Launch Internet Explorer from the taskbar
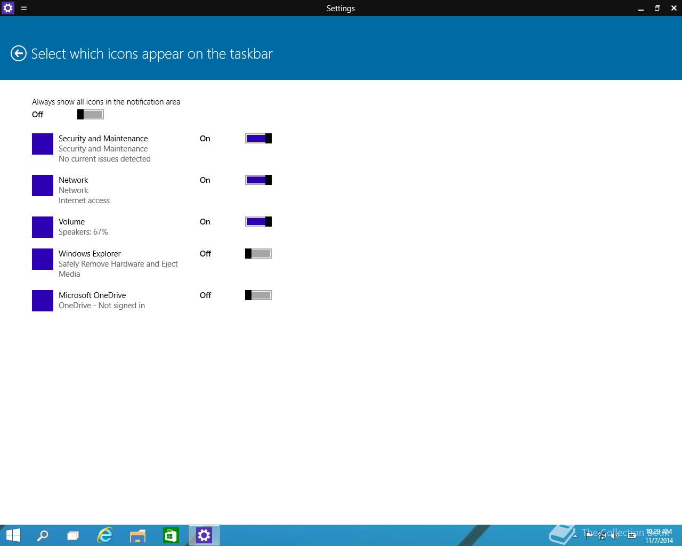This screenshot has height=546, width=682. pos(105,535)
